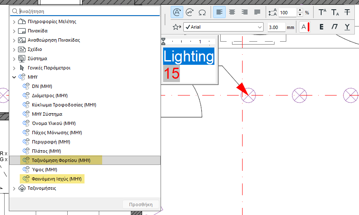The width and height of the screenshot is (359, 215).
Task: Select Όνομα Υλικού (ΜΗΥ)
Action: pyautogui.click(x=85, y=123)
